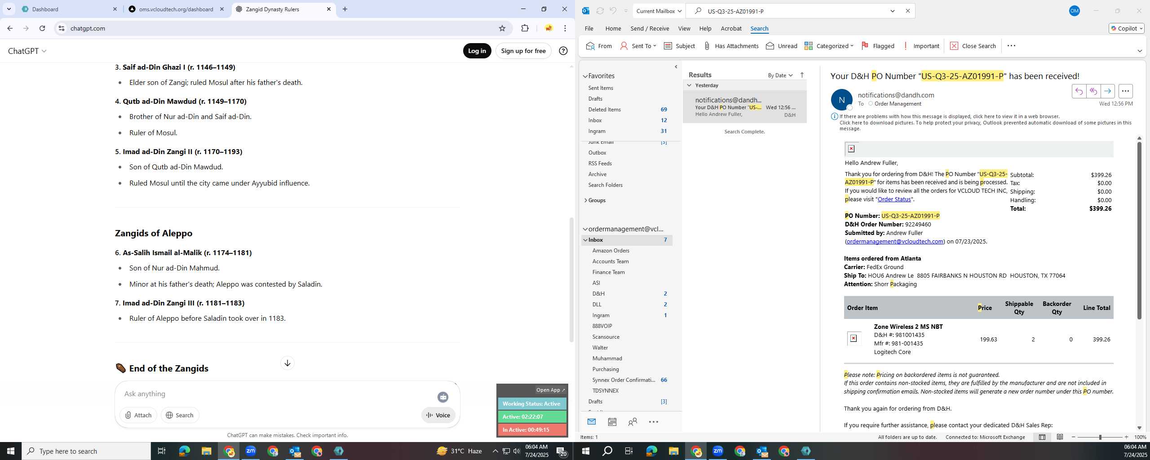
Task: Expand the Groups section
Action: tap(585, 200)
